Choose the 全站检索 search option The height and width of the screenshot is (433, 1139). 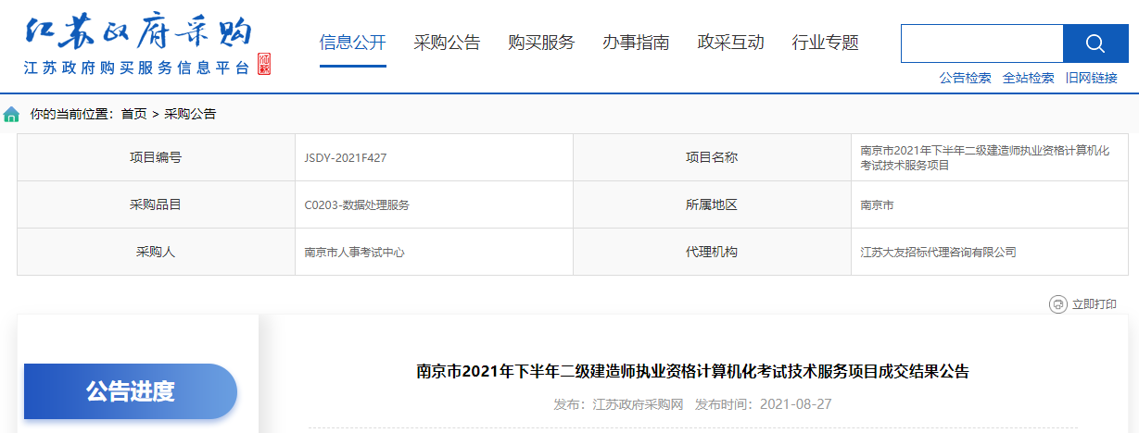click(1028, 79)
